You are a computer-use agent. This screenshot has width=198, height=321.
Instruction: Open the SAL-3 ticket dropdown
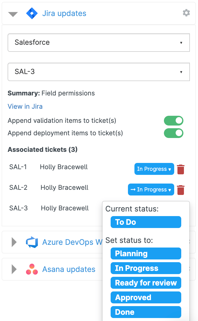pos(99,72)
